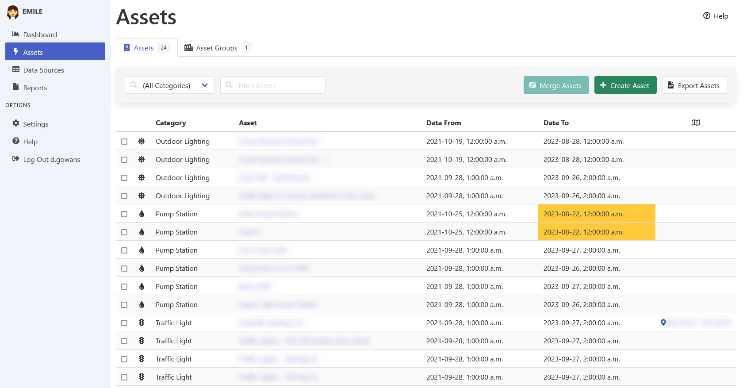Click the Asset Groups building icon
This screenshot has height=388, width=743.
[x=189, y=47]
